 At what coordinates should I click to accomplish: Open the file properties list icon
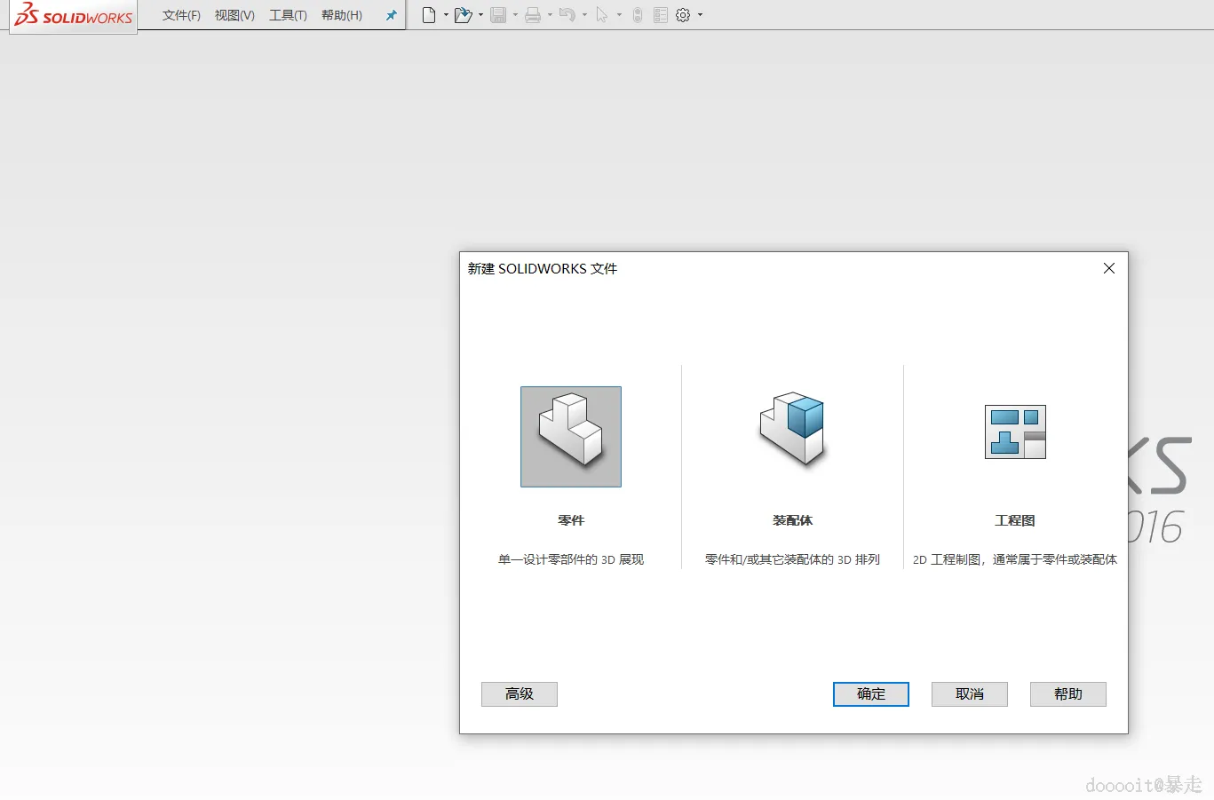(661, 15)
